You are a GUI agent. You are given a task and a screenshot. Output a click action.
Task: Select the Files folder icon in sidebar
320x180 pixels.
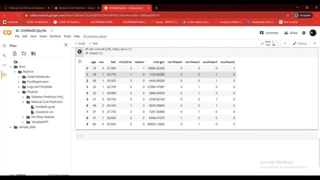click(4, 75)
